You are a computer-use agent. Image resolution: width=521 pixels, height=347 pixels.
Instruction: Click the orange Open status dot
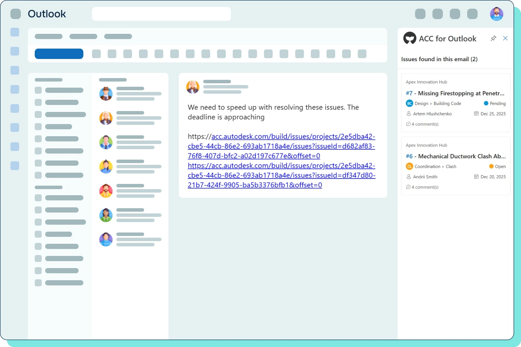pyautogui.click(x=491, y=166)
